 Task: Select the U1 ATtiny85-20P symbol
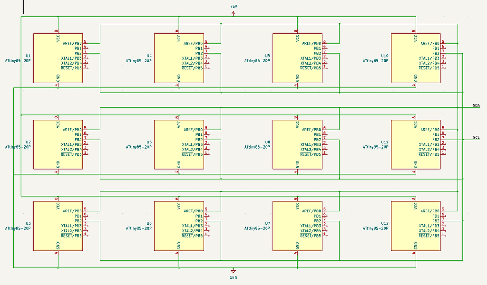point(58,57)
